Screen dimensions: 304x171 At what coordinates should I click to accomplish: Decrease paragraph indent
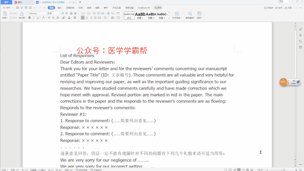pyautogui.click(x=94, y=13)
